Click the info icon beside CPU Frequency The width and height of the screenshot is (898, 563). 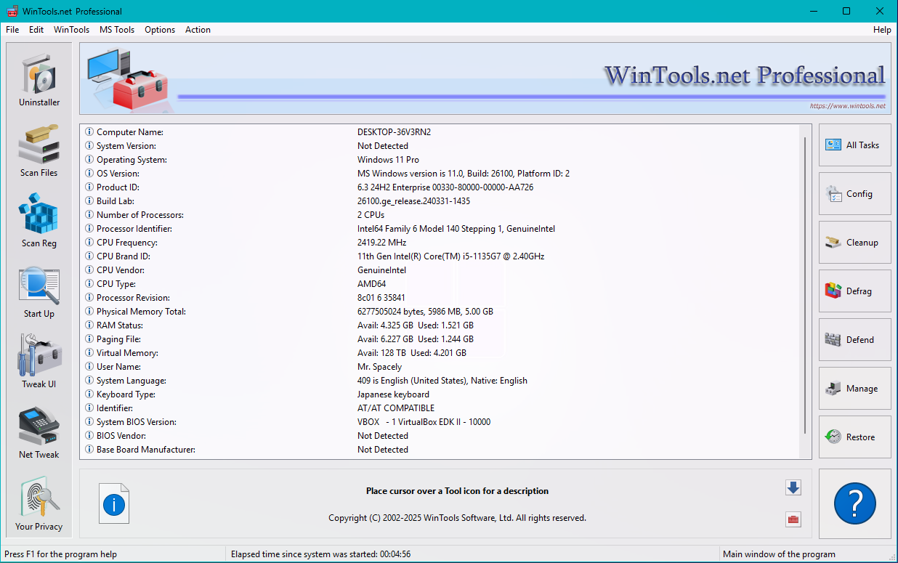click(x=89, y=243)
